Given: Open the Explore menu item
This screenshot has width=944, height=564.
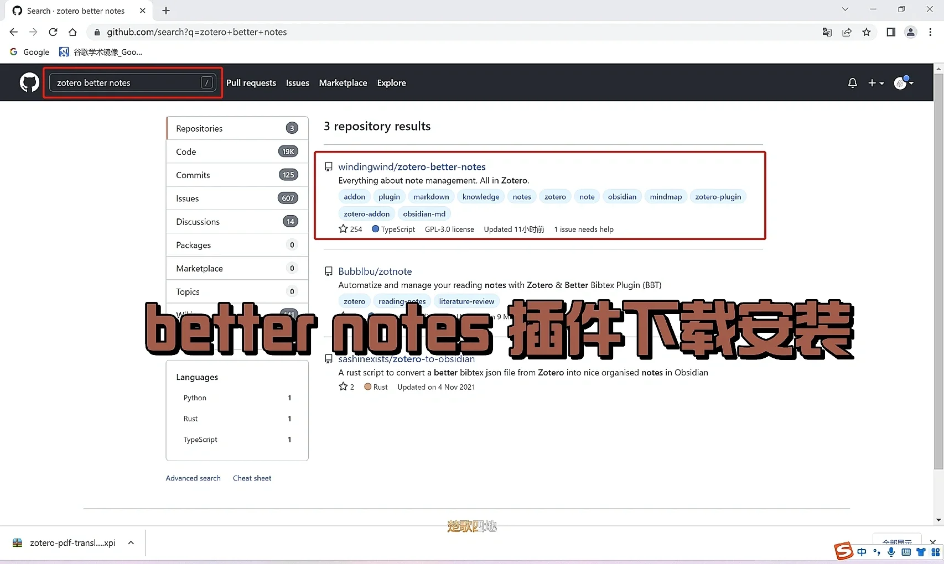Looking at the screenshot, I should click(x=391, y=82).
